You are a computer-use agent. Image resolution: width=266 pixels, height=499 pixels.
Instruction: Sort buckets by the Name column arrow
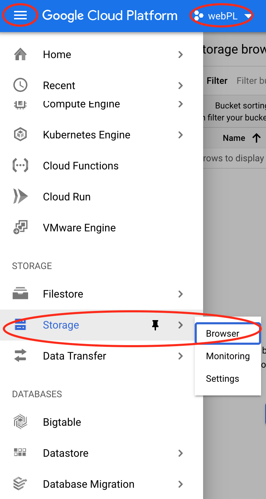[257, 138]
